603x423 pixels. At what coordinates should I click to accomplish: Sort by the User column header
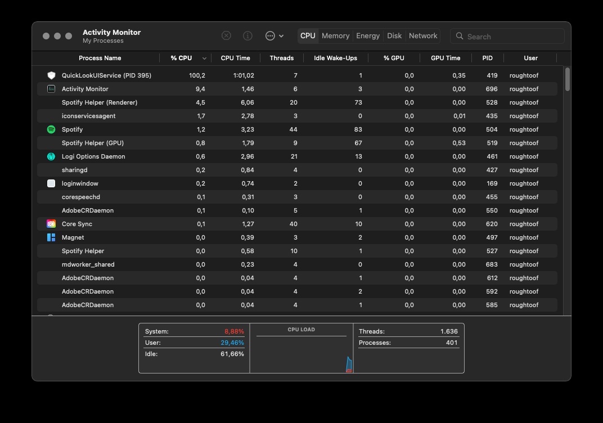(530, 58)
